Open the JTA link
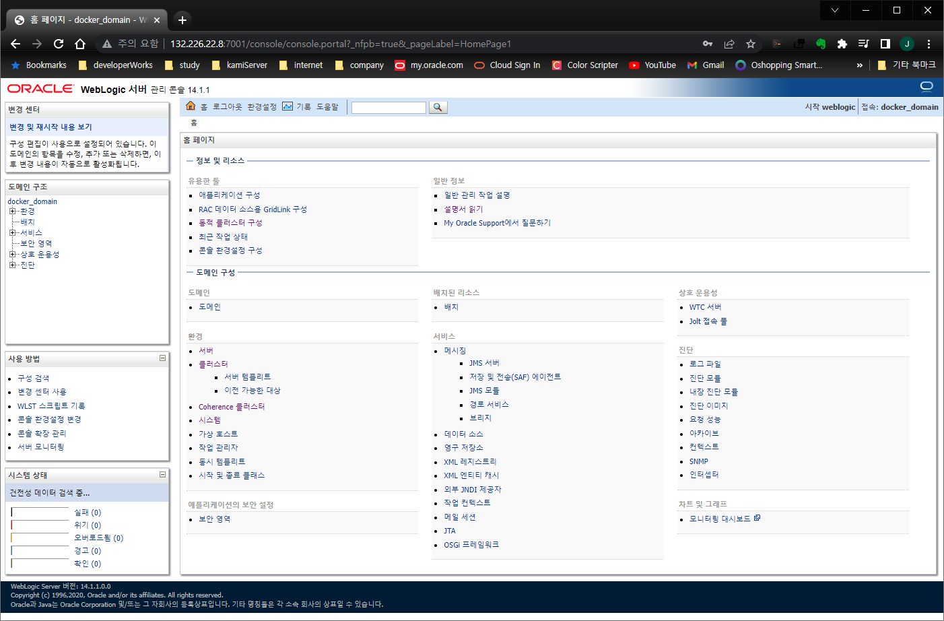Screen dimensions: 944x621 coord(450,531)
